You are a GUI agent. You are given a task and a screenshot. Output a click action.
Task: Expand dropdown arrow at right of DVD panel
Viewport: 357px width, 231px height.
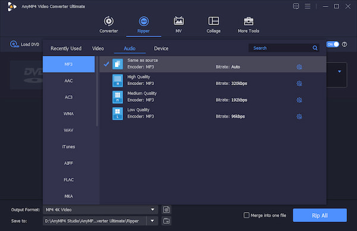[340, 71]
